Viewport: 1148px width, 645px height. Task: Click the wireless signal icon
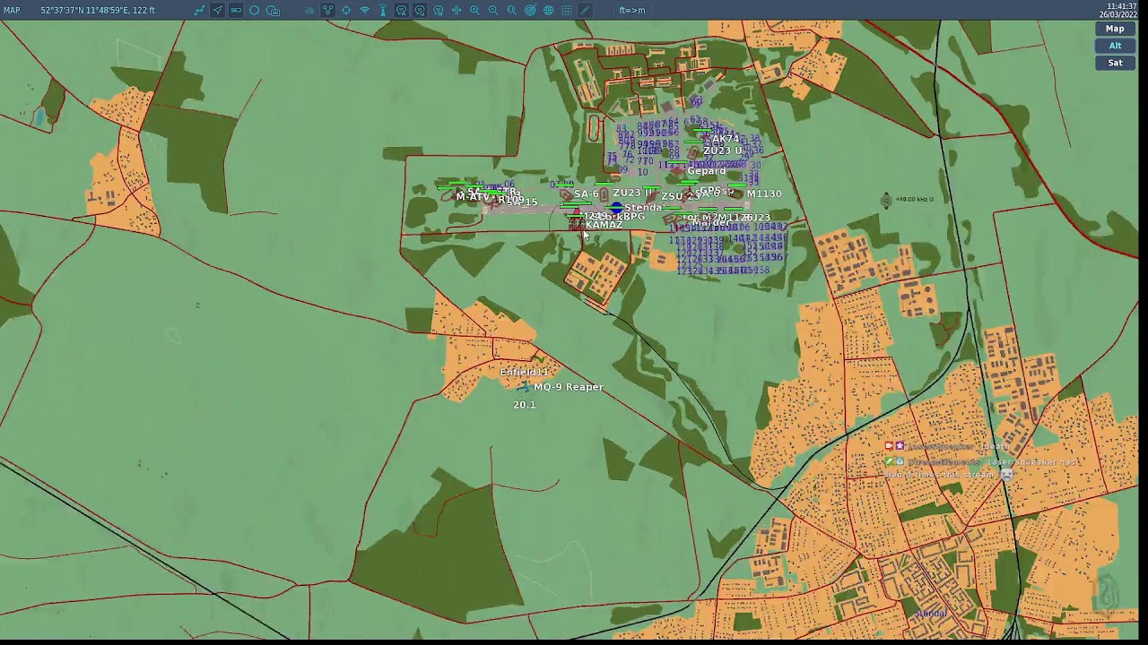pyautogui.click(x=365, y=11)
